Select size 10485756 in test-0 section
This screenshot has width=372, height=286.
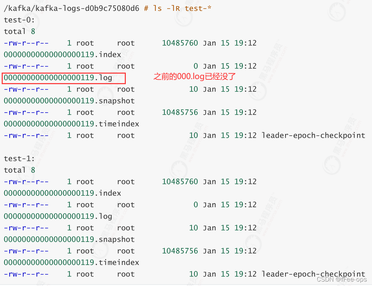click(x=180, y=112)
